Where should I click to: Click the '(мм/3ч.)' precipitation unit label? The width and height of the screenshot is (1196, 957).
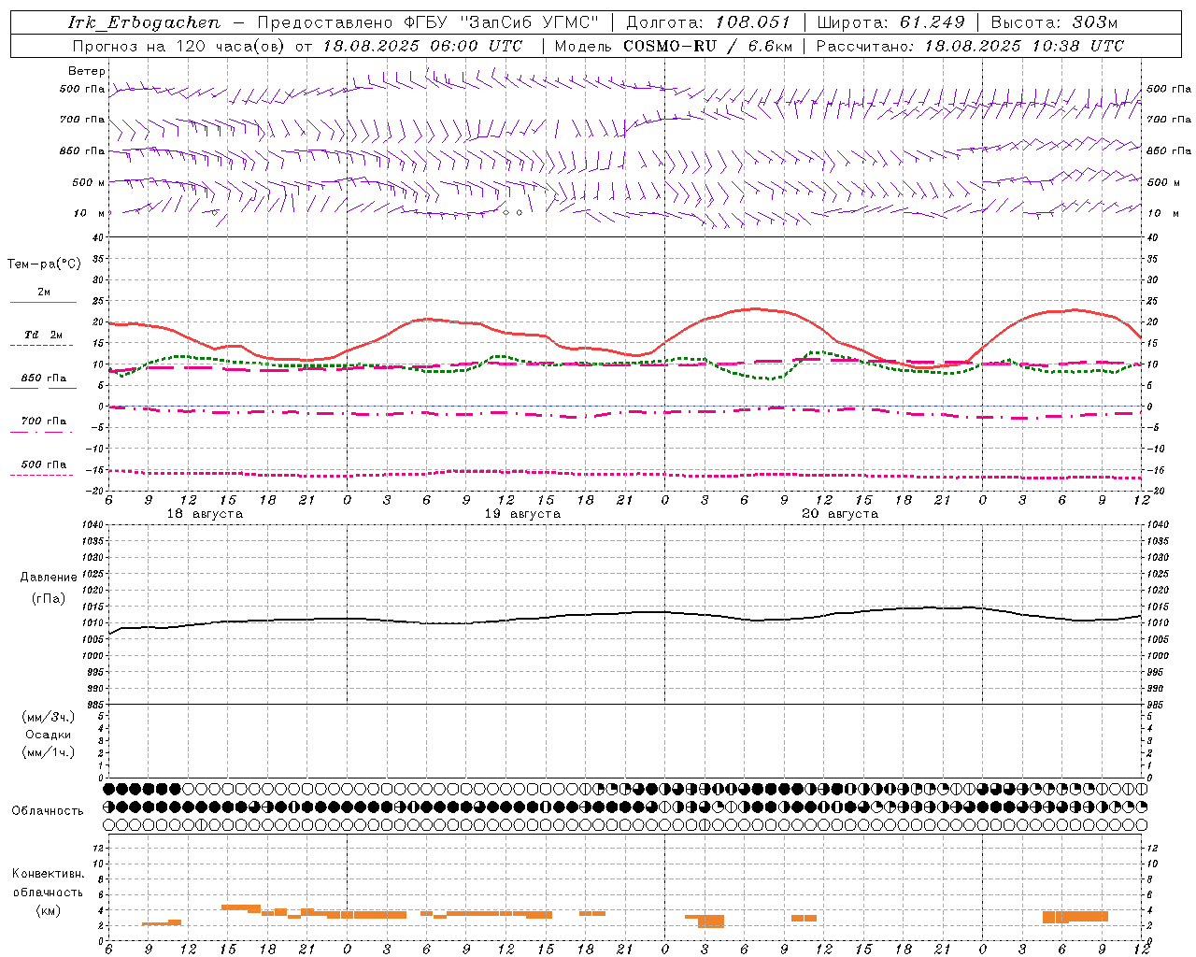48,717
